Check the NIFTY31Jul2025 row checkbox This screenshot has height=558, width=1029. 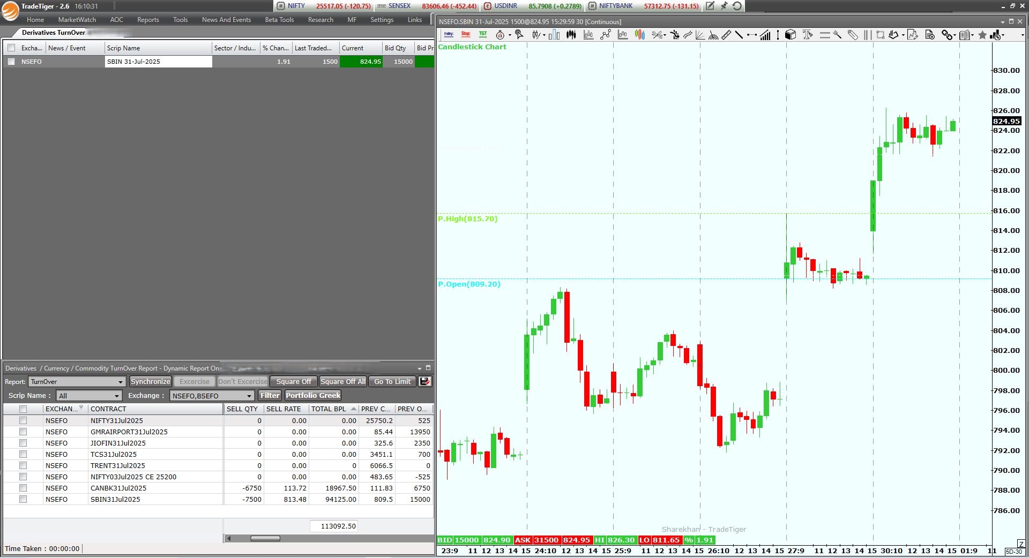pyautogui.click(x=23, y=420)
